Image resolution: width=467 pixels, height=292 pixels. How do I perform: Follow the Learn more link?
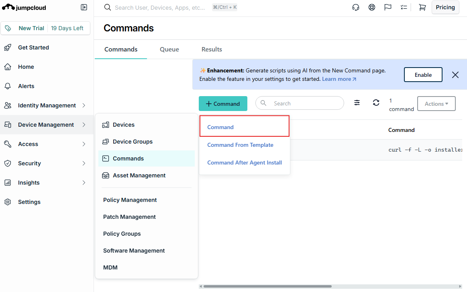point(339,79)
